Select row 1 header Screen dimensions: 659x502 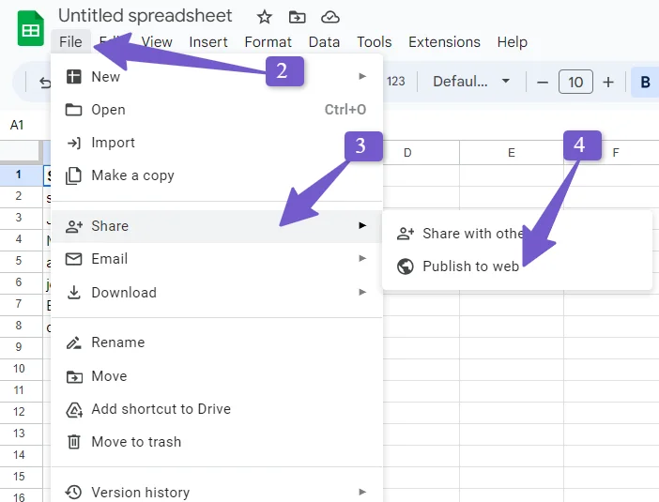coord(19,175)
